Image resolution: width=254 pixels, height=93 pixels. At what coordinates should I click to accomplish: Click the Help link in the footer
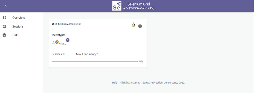[x=115, y=83]
